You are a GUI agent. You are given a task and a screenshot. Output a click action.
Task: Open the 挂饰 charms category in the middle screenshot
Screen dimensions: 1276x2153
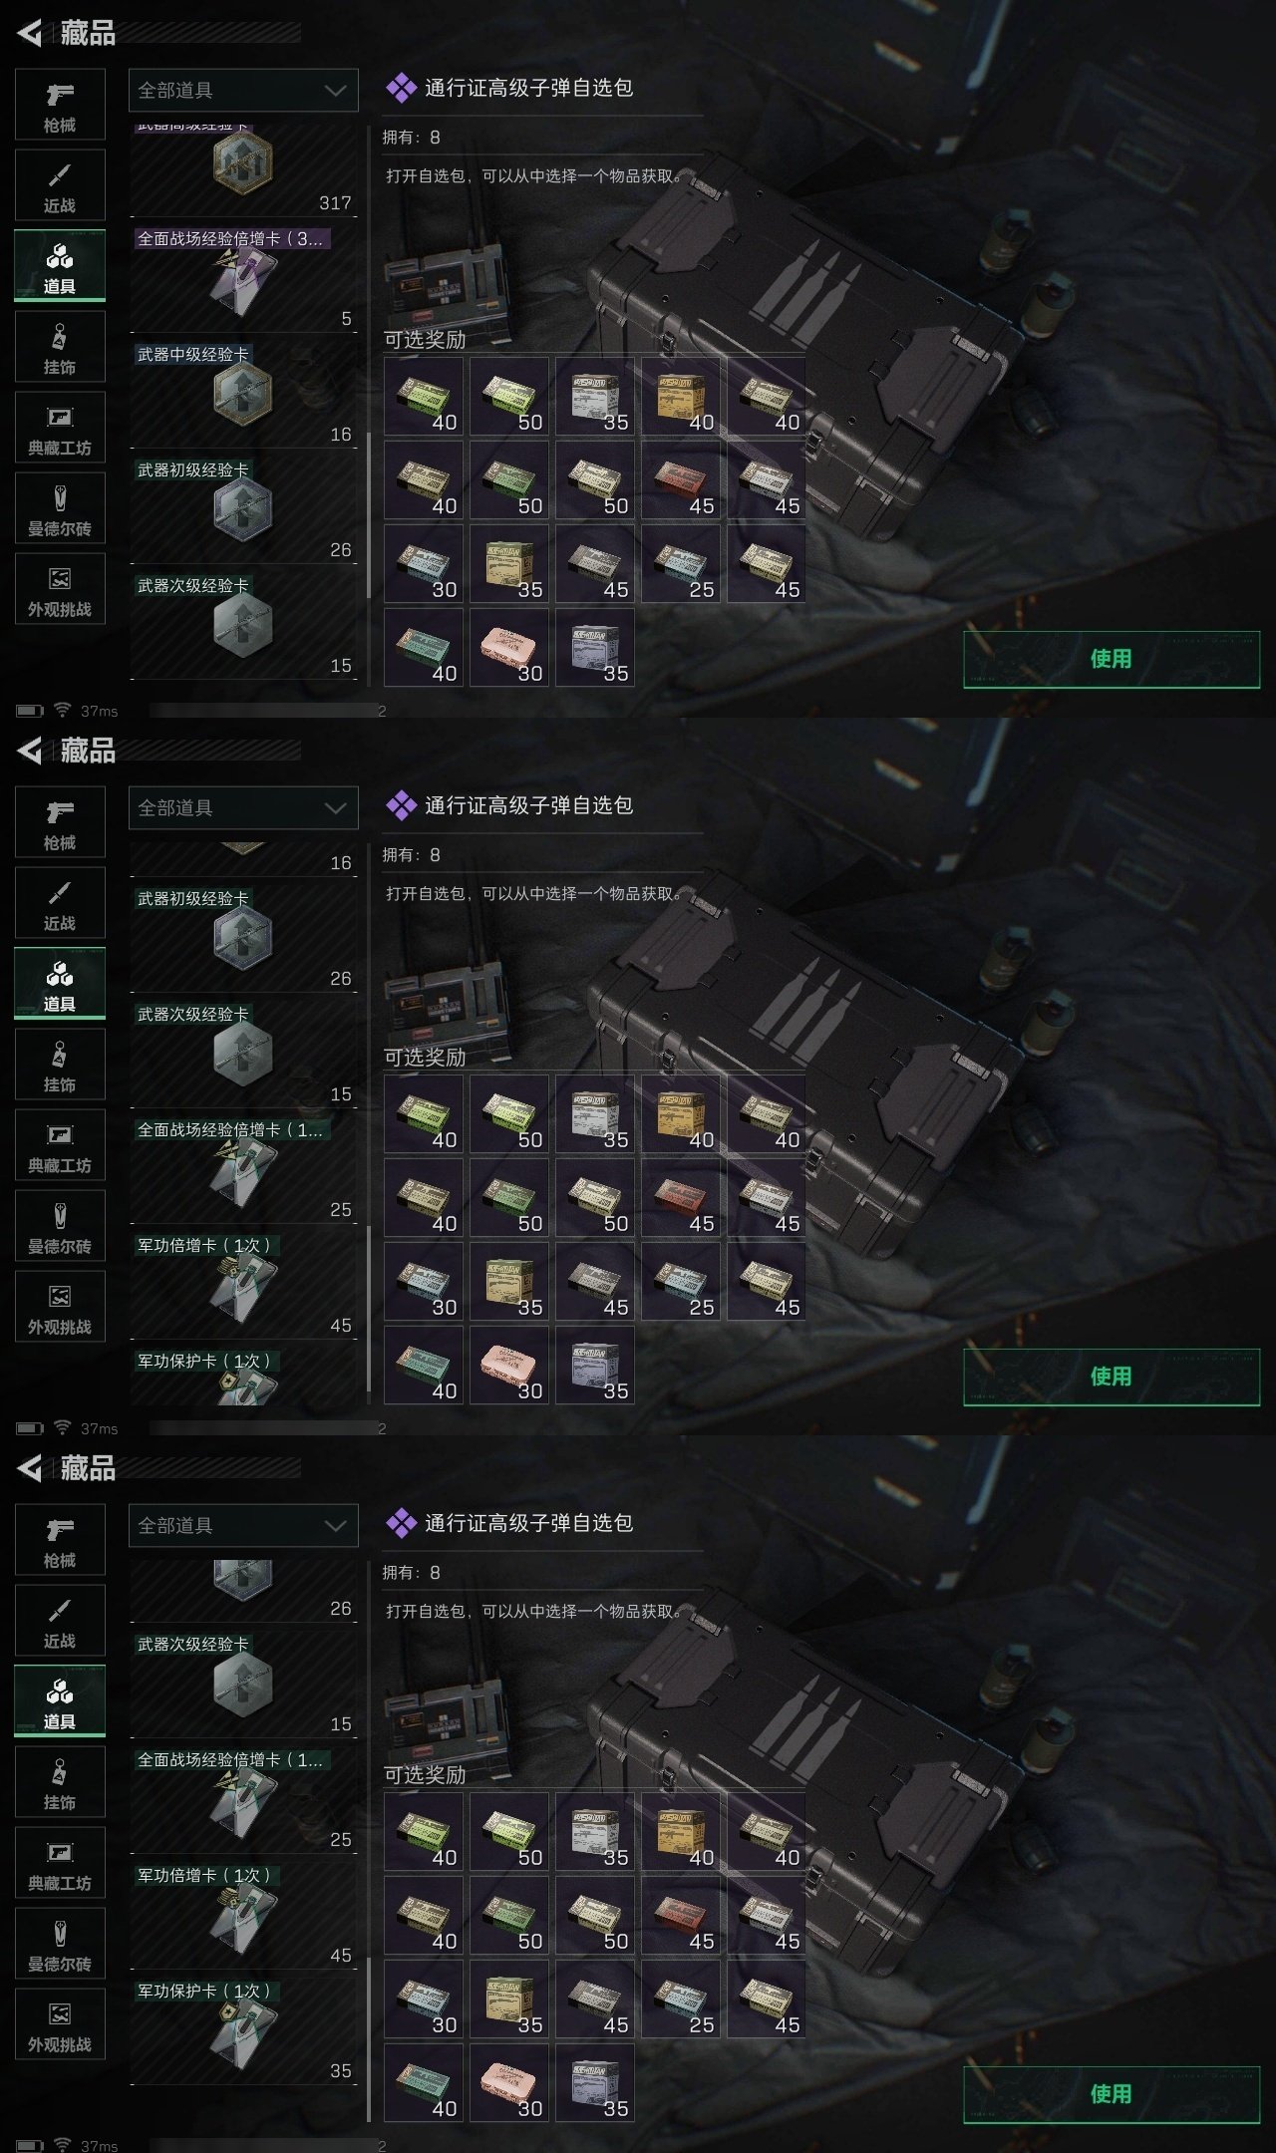point(60,1064)
